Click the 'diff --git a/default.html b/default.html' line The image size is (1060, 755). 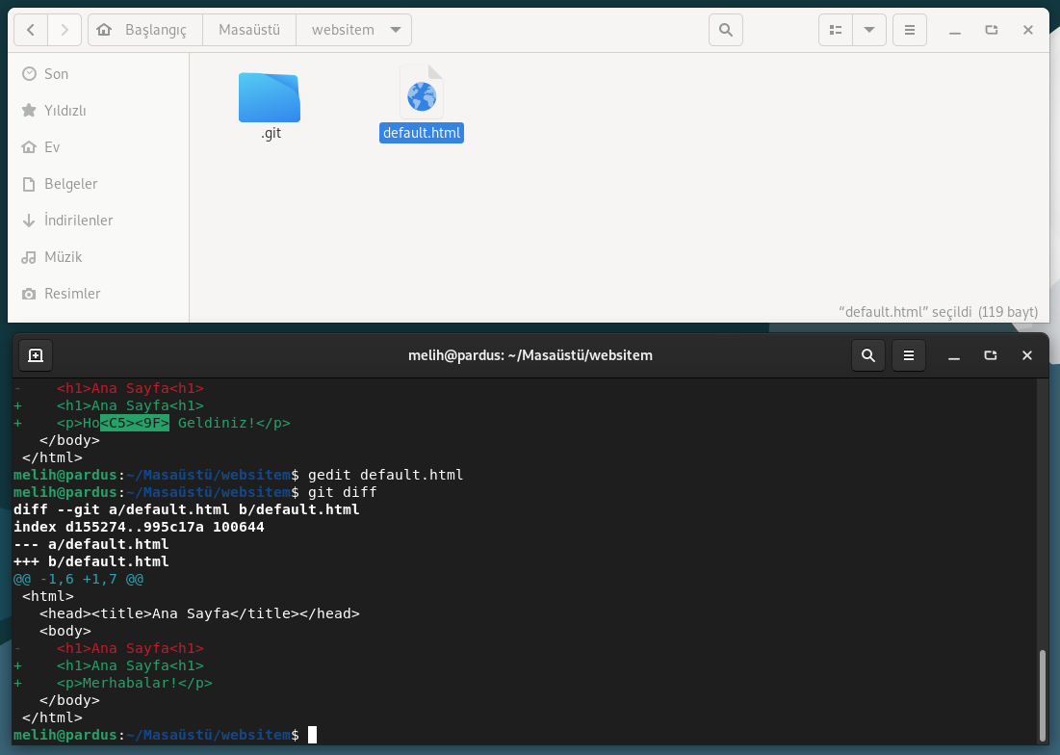click(187, 509)
